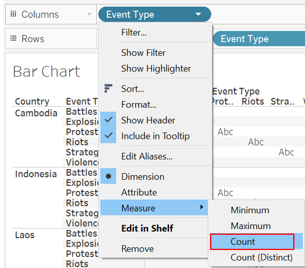The width and height of the screenshot is (305, 268).
Task: Open Edit Aliases... dialog
Action: 147,156
